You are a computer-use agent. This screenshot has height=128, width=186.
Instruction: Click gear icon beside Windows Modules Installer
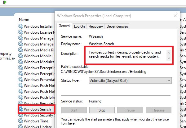[x=21, y=62]
